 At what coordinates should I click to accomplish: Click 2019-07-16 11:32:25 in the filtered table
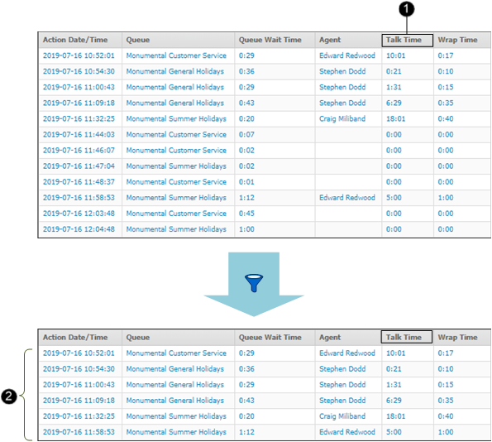(79, 416)
